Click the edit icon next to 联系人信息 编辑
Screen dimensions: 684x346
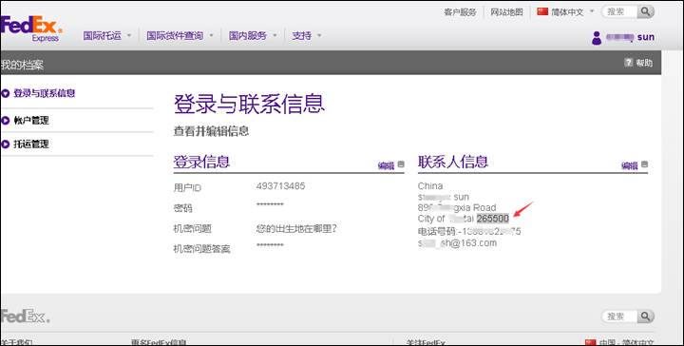(645, 164)
